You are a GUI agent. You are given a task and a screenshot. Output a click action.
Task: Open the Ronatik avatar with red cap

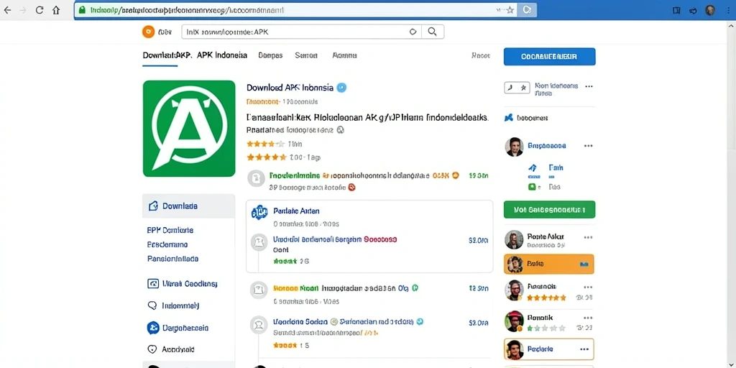click(514, 321)
